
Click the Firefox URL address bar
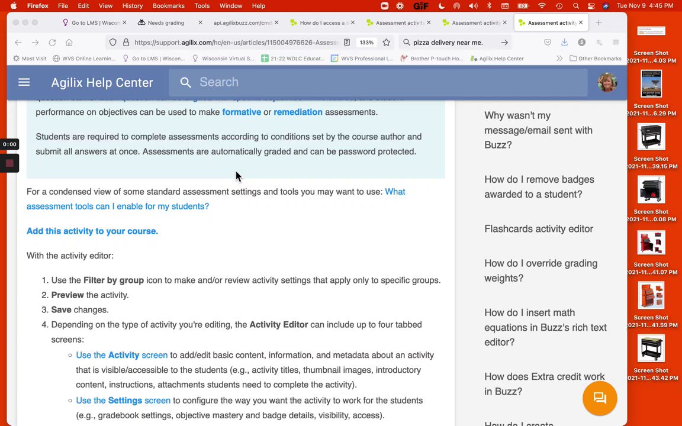(236, 42)
